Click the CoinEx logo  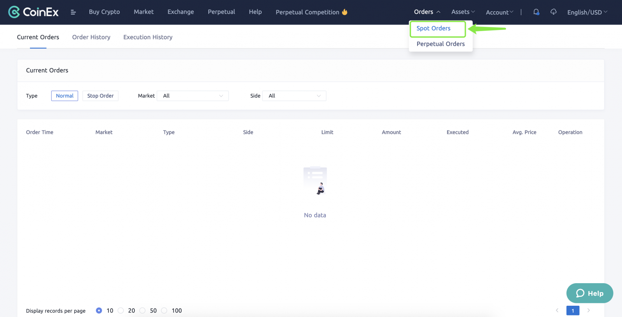tap(33, 12)
